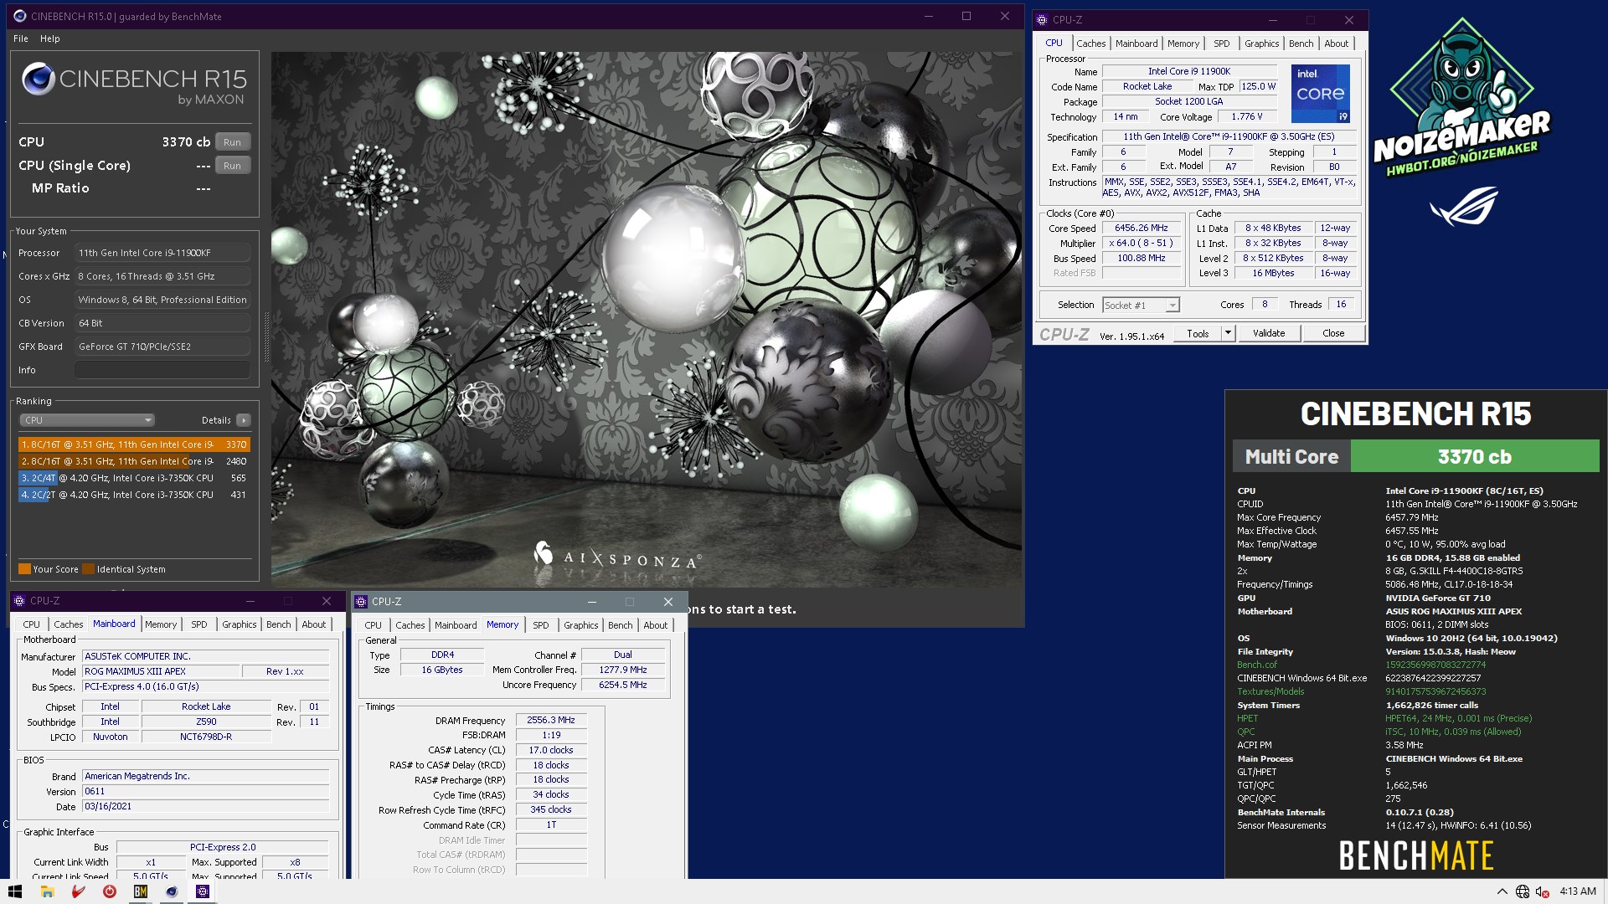Click the top-right CPU-Z window title icon
The height and width of the screenshot is (904, 1608).
(x=1042, y=20)
